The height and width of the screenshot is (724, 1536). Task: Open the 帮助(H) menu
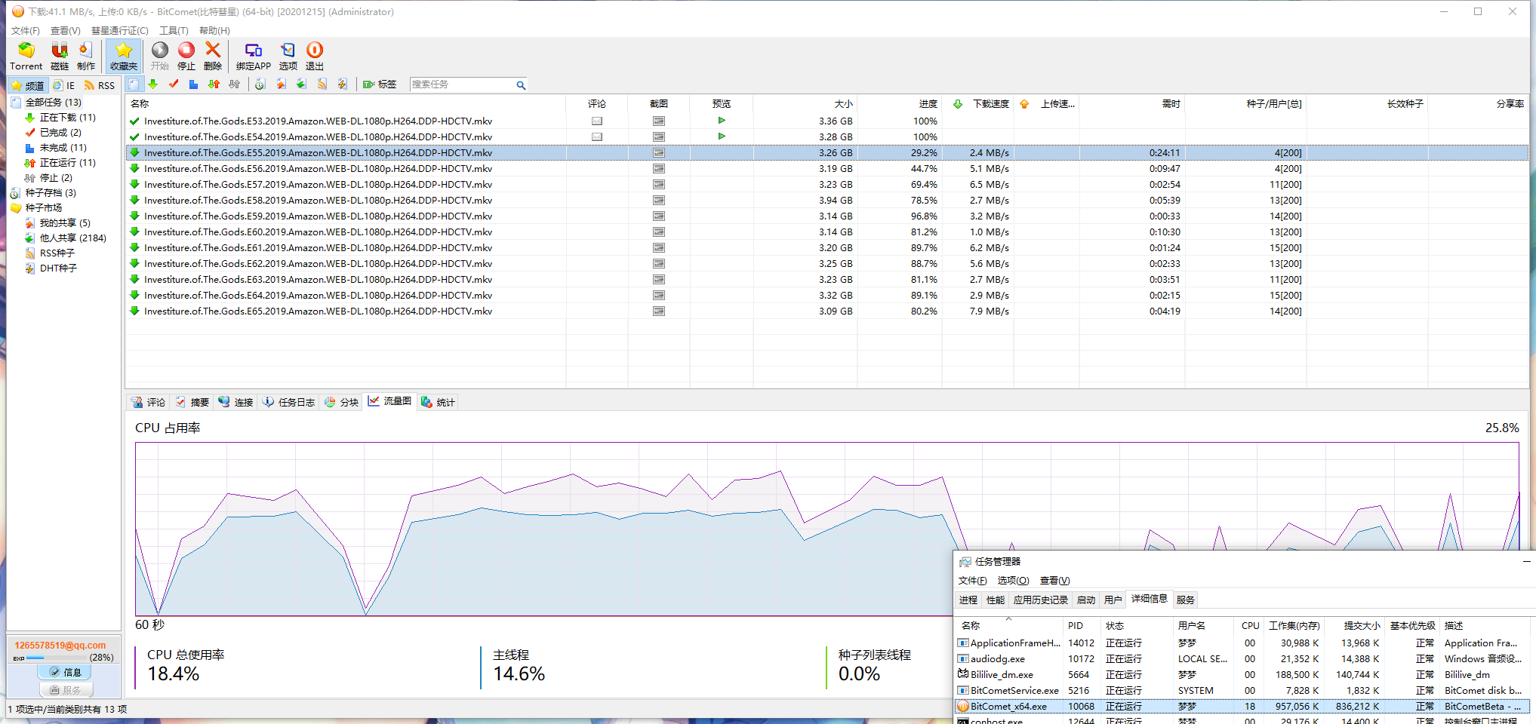coord(214,30)
